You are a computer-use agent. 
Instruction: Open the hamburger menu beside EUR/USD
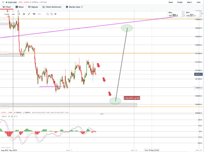click(3, 2)
